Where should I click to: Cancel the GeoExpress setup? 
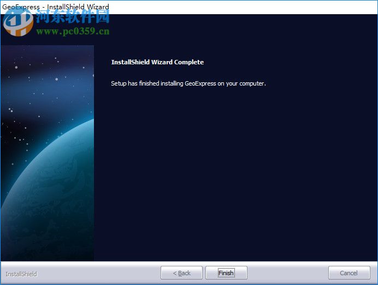349,272
